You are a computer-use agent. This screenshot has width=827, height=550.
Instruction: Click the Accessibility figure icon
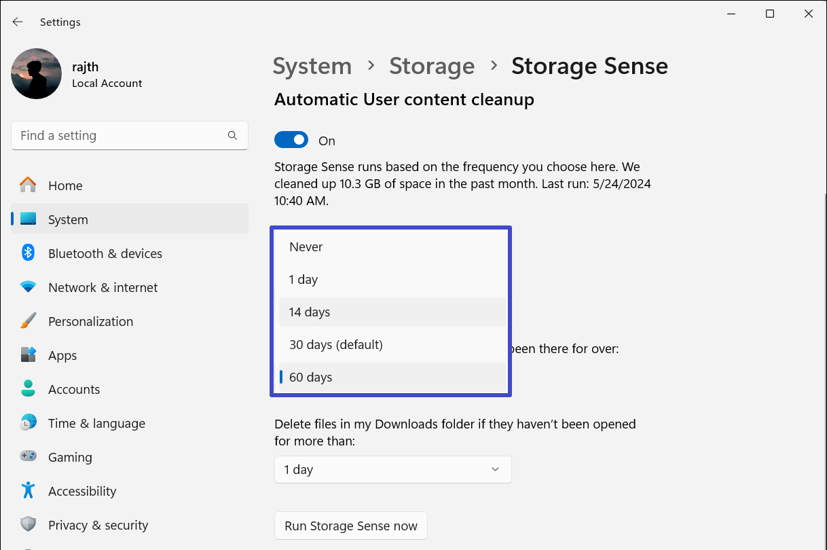[28, 491]
